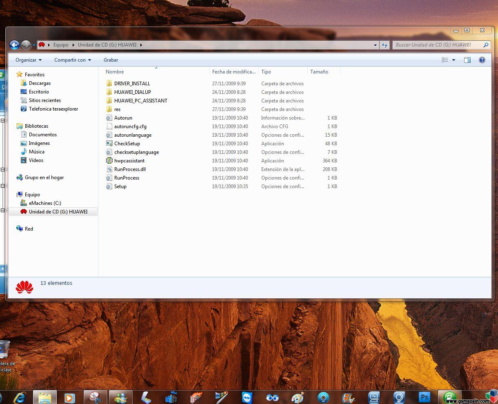This screenshot has height=404, width=498.
Task: Select the hwpcassistant application icon
Action: point(109,160)
